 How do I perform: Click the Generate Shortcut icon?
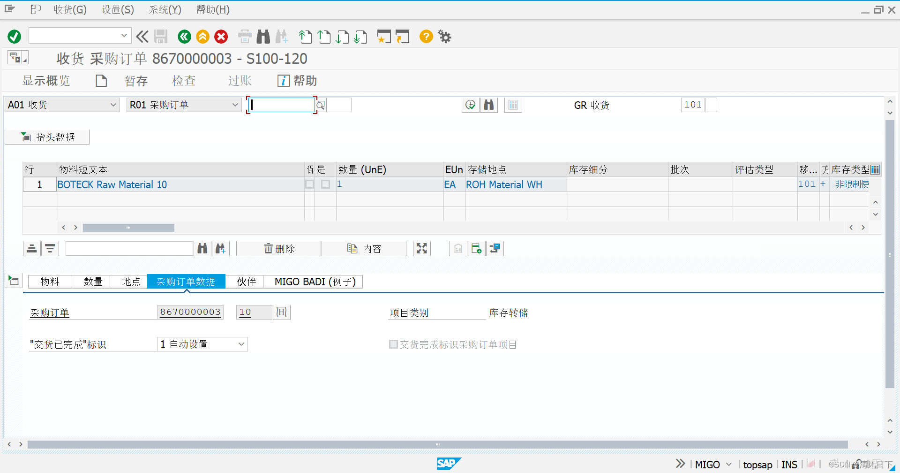pos(402,37)
